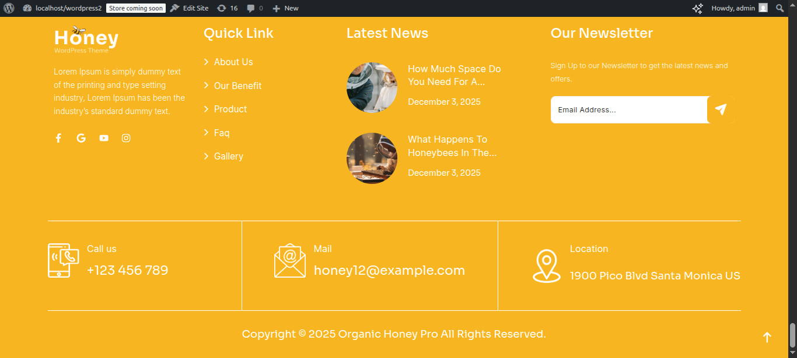
Task: Open Howdy, admin account menu
Action: 739,8
